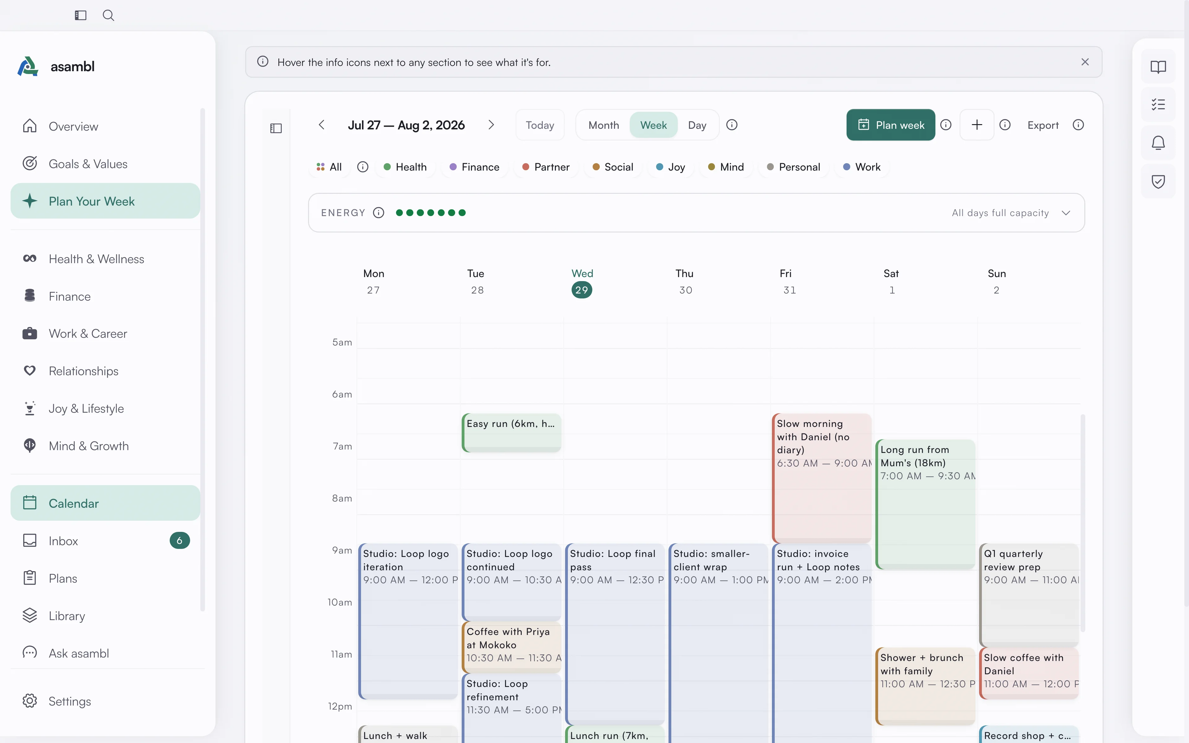Click the Library layers icon
The width and height of the screenshot is (1189, 743).
click(x=30, y=615)
